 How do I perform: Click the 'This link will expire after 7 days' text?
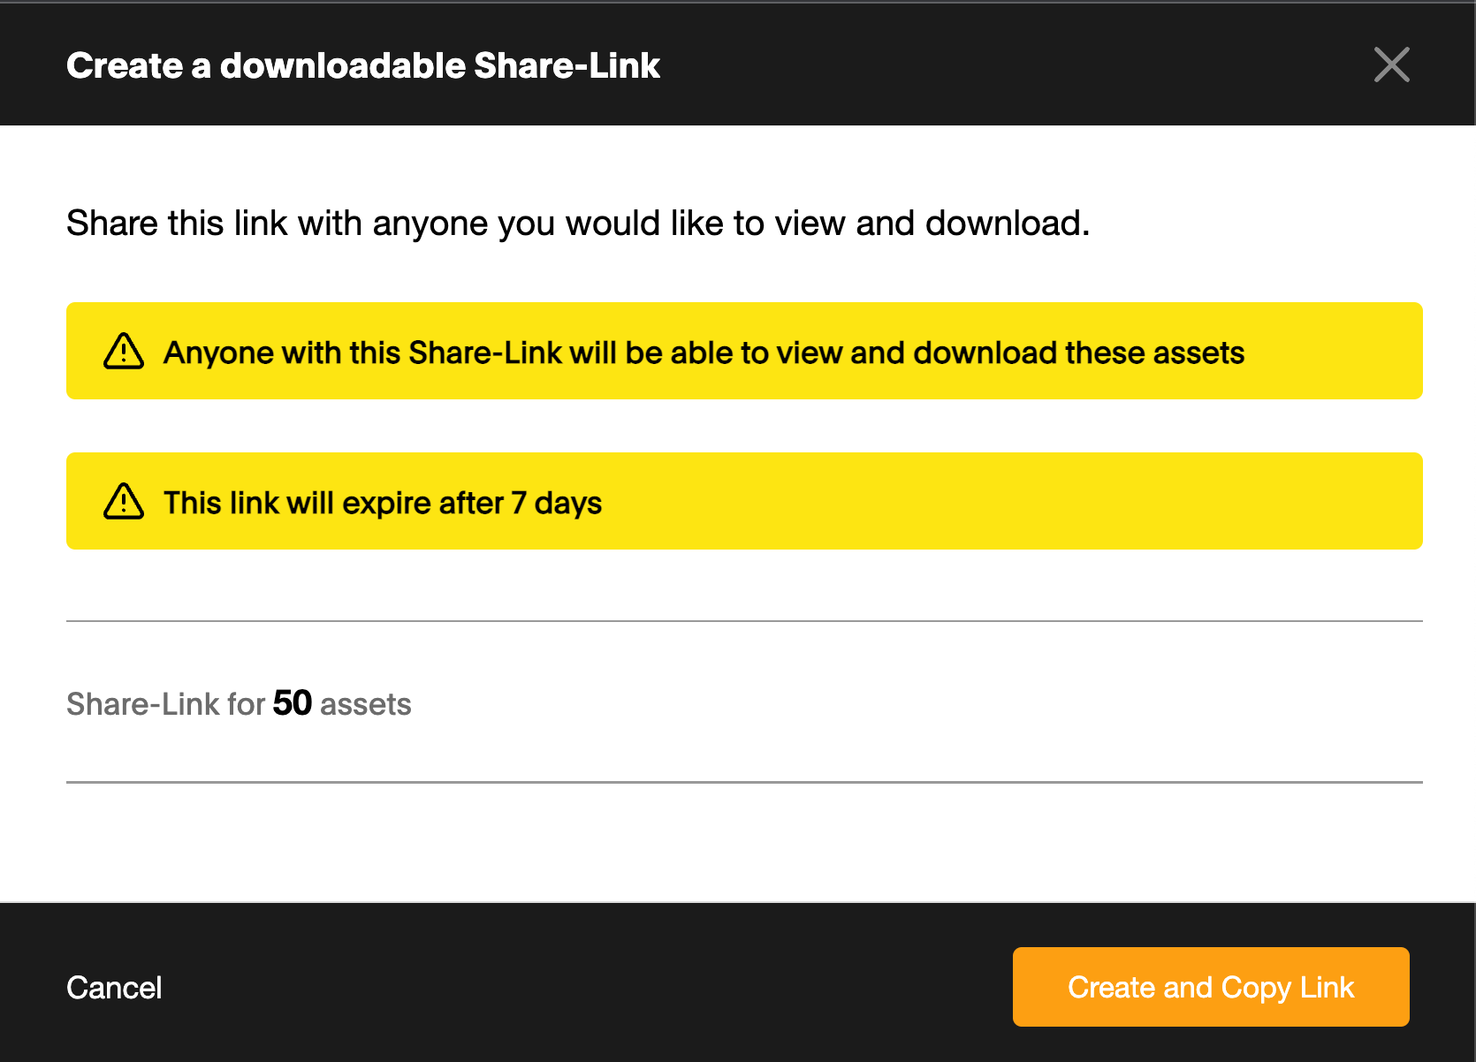[x=383, y=503]
